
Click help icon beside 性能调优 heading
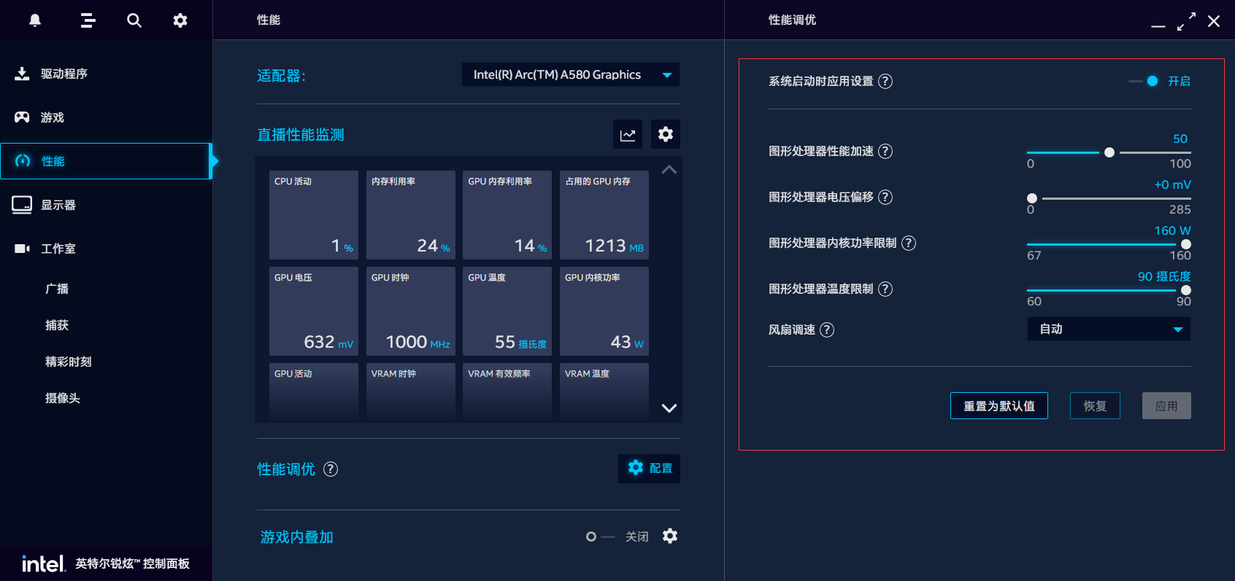[331, 469]
